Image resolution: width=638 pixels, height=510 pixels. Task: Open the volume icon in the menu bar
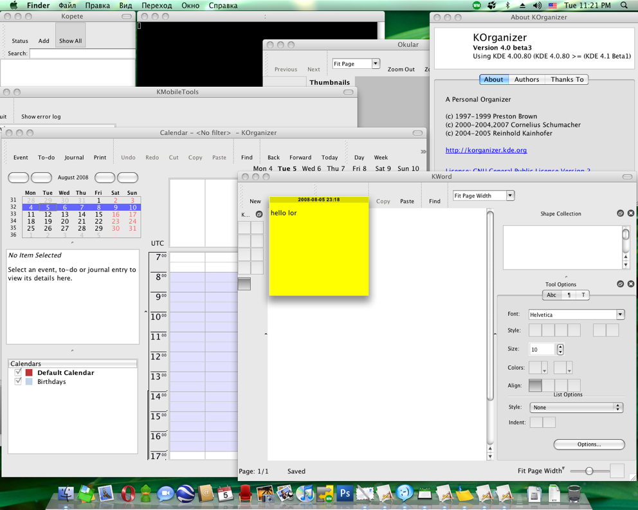pyautogui.click(x=538, y=5)
